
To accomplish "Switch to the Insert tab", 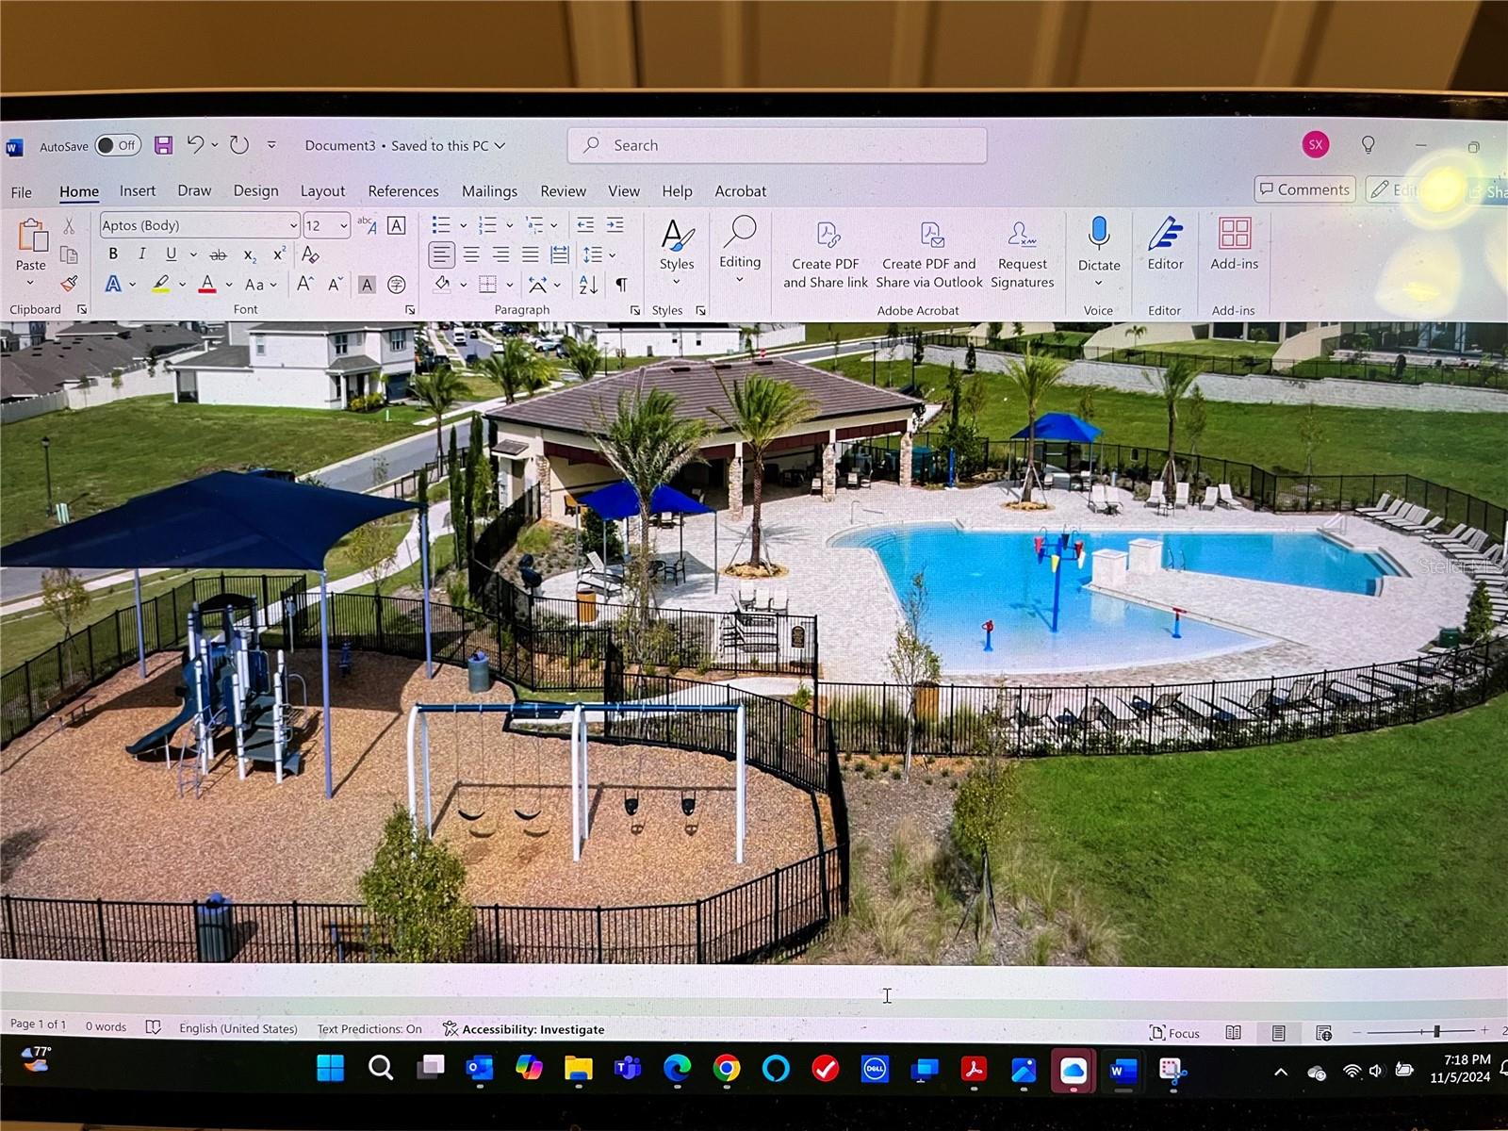I will point(137,191).
